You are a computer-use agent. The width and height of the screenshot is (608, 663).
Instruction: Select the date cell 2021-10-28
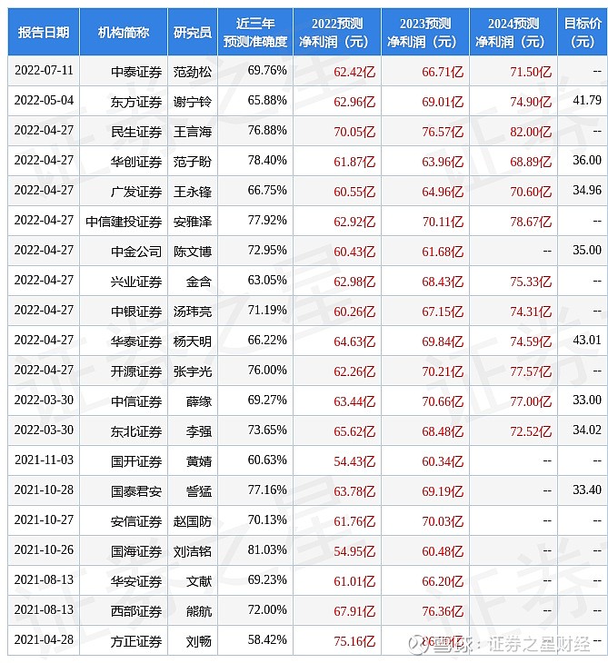coord(44,490)
